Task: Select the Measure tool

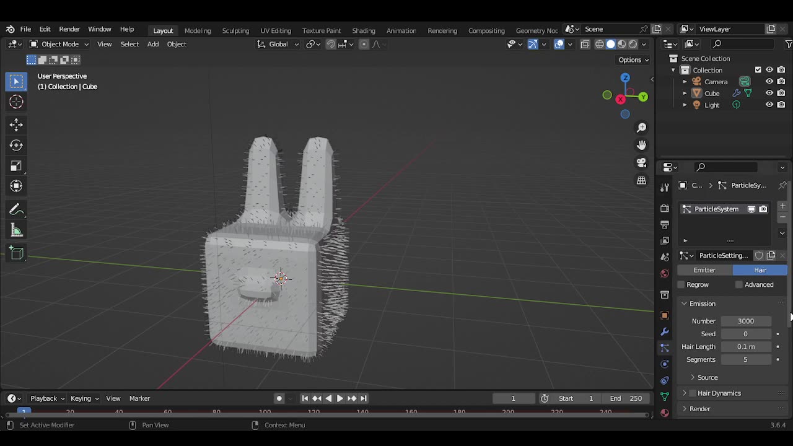Action: pyautogui.click(x=16, y=230)
